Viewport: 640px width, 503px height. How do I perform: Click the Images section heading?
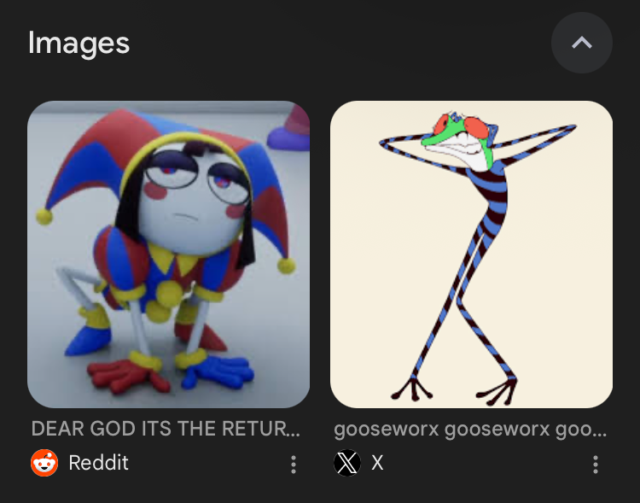click(x=79, y=43)
